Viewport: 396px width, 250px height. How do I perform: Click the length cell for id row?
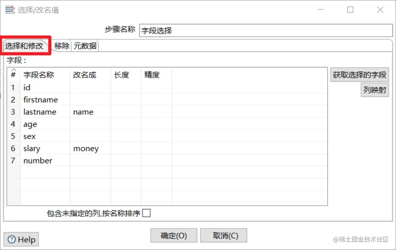(126, 87)
